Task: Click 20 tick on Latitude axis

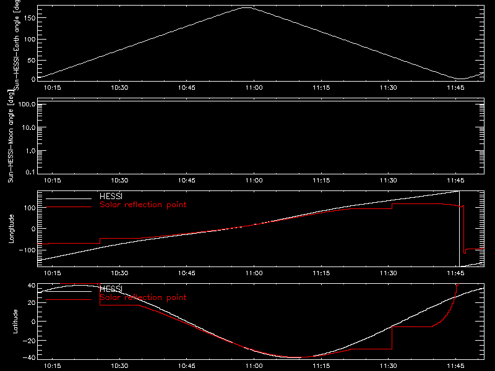Action: click(32, 303)
